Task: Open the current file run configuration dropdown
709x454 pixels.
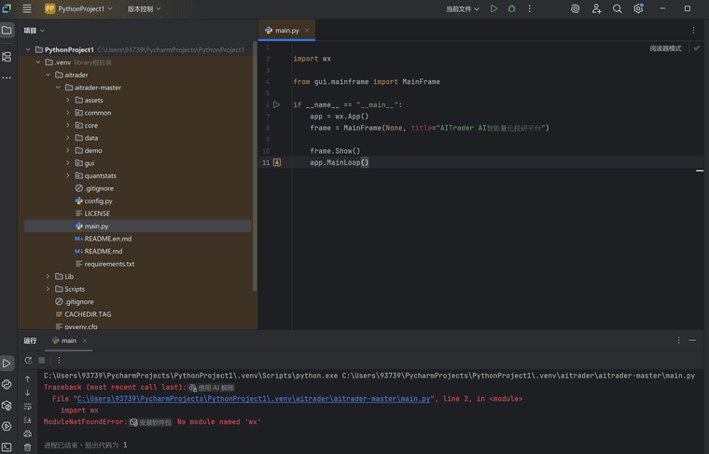Action: pyautogui.click(x=463, y=8)
